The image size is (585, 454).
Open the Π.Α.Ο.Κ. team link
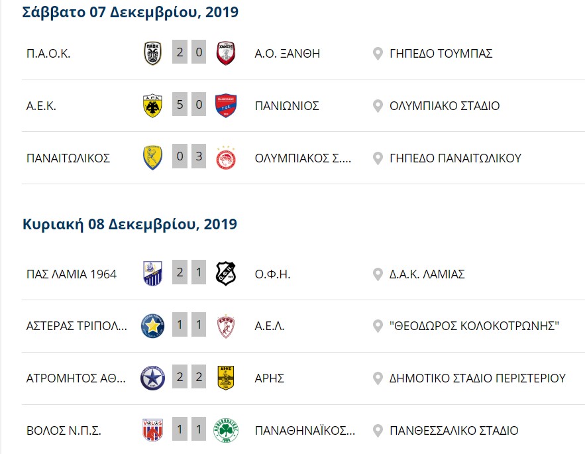[x=48, y=54]
